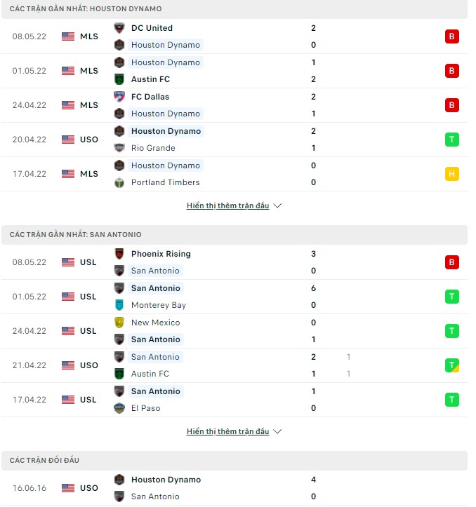Open 'Hiển thị thêm trận đấu' under Houston Dynamo
The image size is (476, 507).
tap(227, 205)
